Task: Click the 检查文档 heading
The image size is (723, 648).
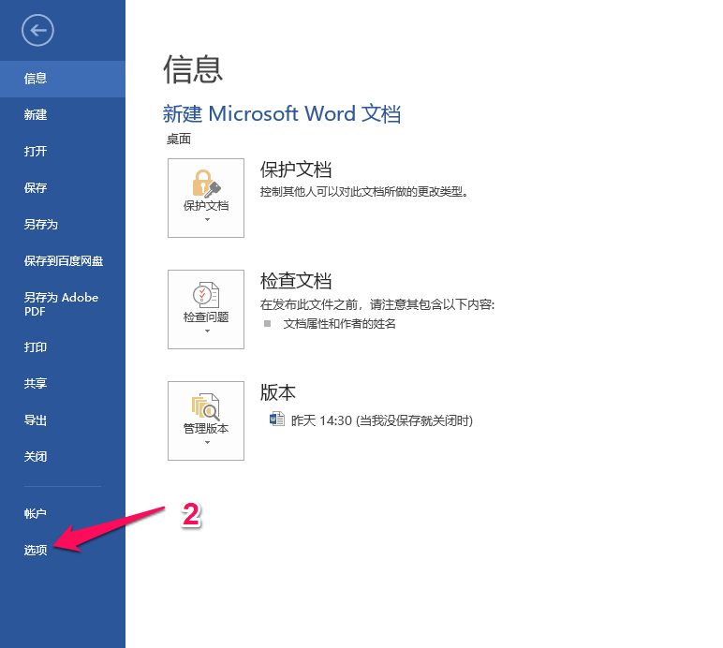Action: pos(296,281)
